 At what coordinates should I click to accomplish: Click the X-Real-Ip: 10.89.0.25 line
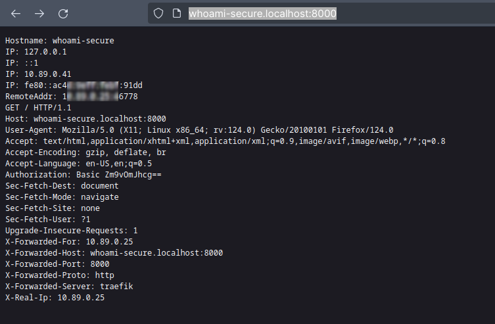click(55, 298)
